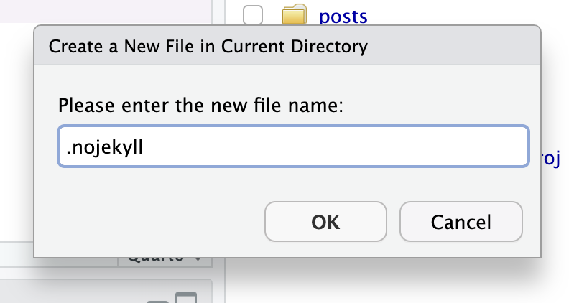Confirm the new file with OK
Viewport: 569px width, 303px height.
click(x=325, y=222)
